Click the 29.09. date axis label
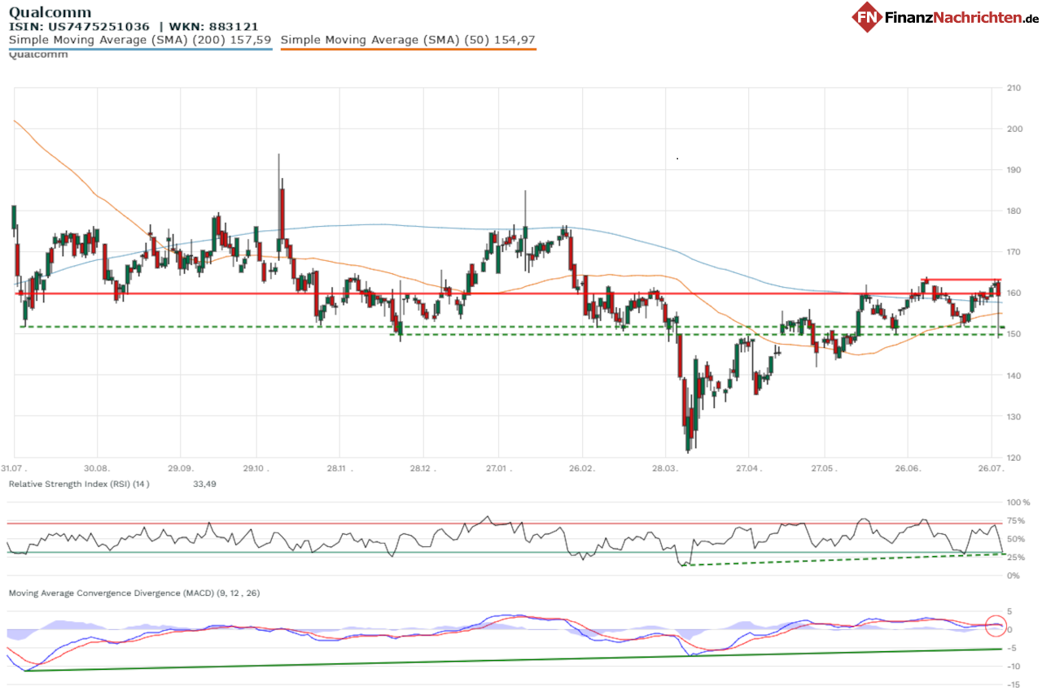Screen dimensions: 1042x691 tap(180, 469)
